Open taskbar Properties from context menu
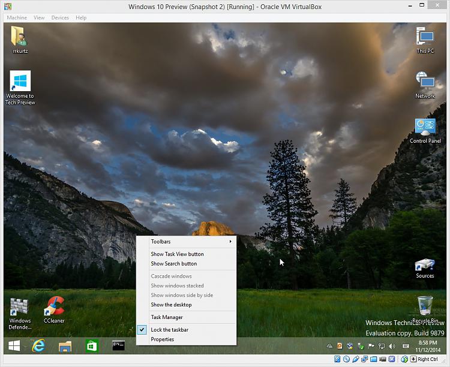Image resolution: width=450 pixels, height=367 pixels. click(187, 339)
